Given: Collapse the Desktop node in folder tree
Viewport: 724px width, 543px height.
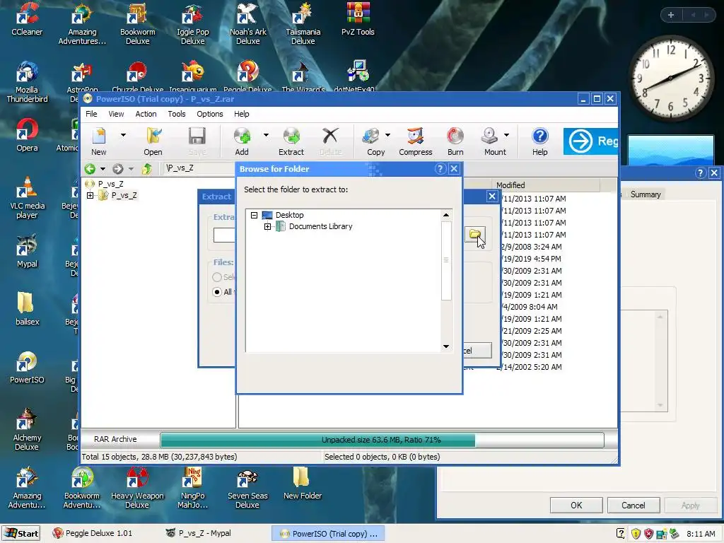Looking at the screenshot, I should pos(254,215).
